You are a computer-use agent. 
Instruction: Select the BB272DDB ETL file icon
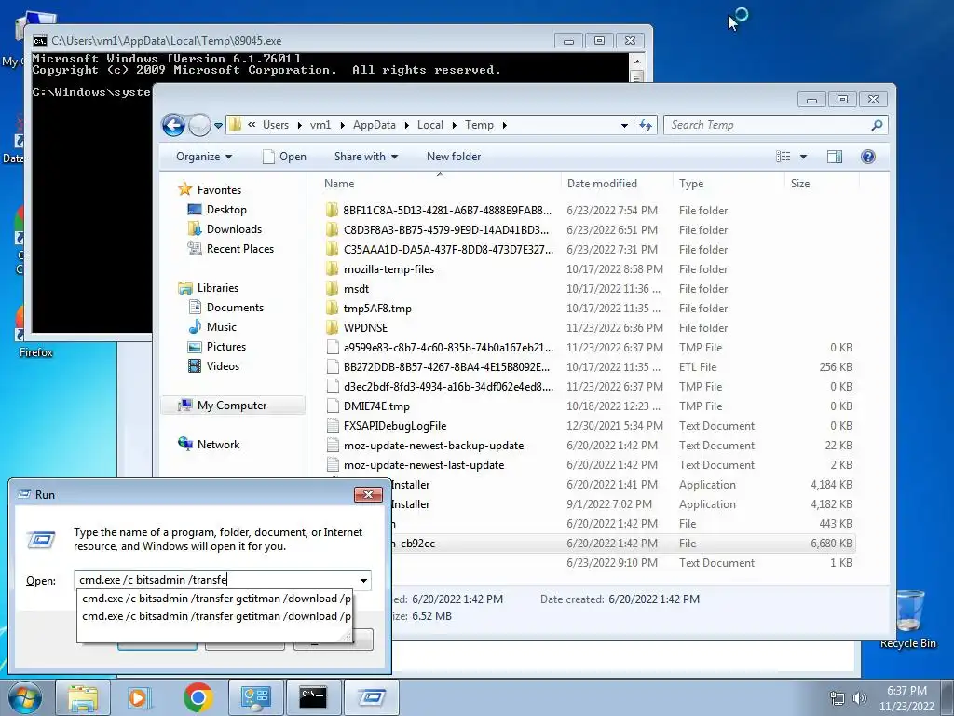(333, 367)
